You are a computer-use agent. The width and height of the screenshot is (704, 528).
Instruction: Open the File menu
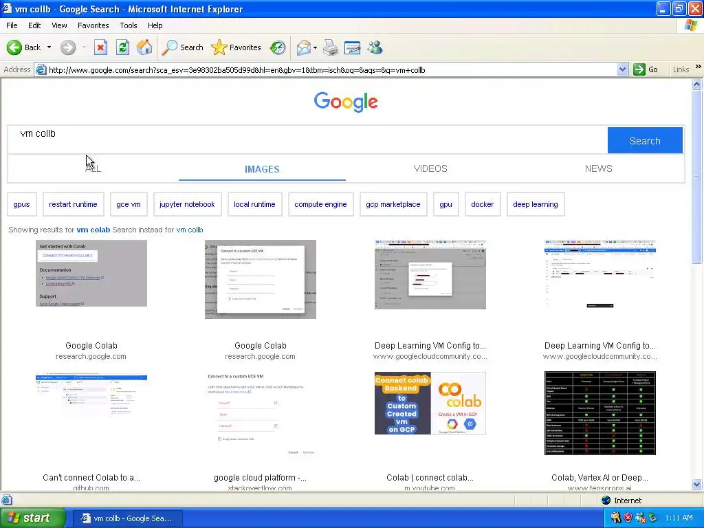pos(12,25)
